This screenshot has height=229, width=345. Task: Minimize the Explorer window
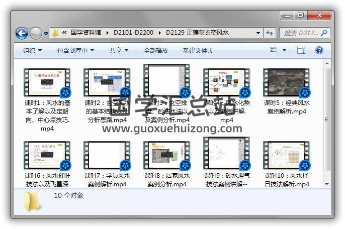tap(287, 16)
